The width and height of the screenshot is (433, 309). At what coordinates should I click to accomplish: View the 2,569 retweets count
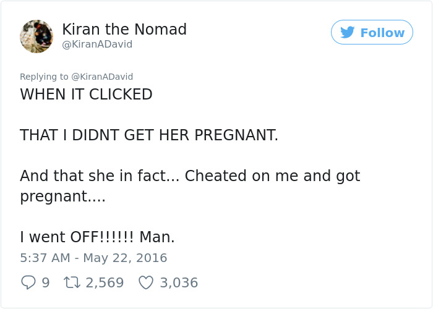(x=105, y=282)
